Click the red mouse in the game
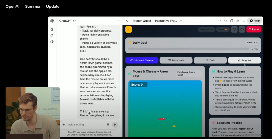272x139 pixels. tap(161, 119)
